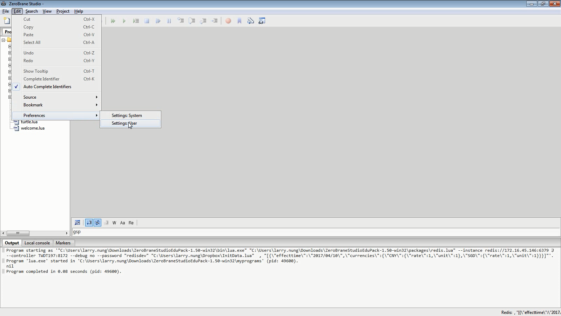This screenshot has width=561, height=316.
Task: Select Paste from the Edit menu
Action: point(57,35)
